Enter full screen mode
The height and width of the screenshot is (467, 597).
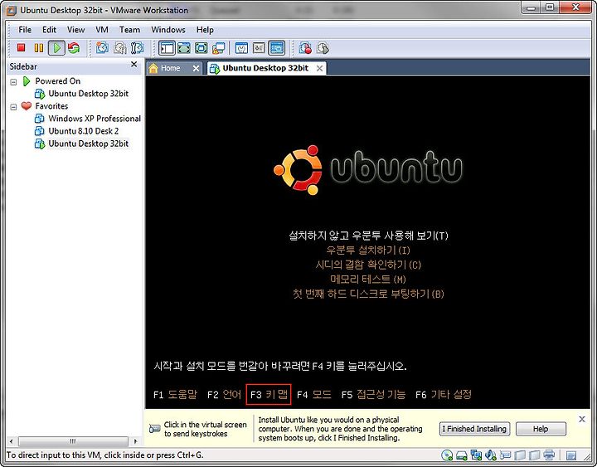click(201, 48)
